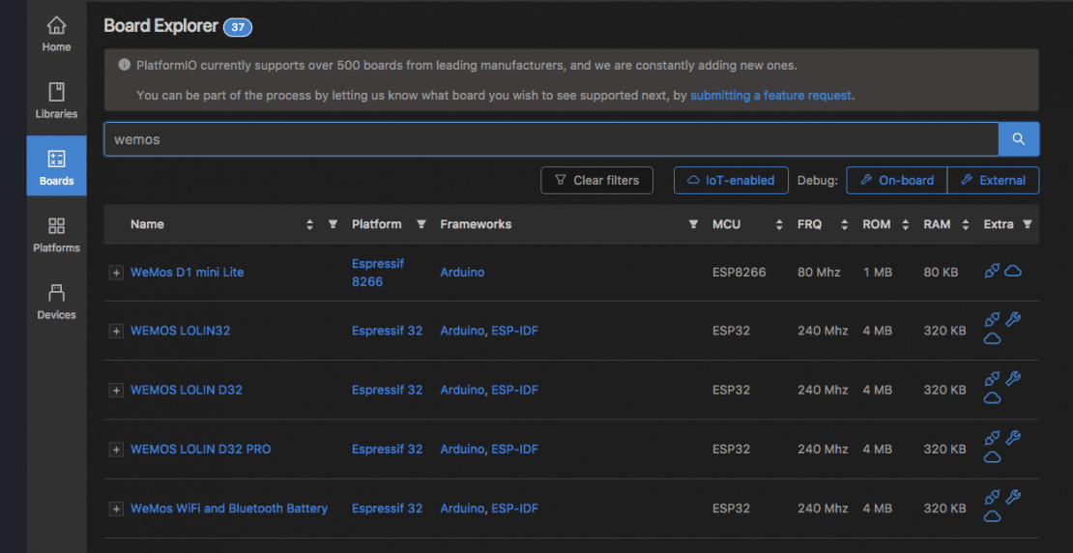1073x553 pixels.
Task: Sort boards by ROM column
Action: (x=906, y=224)
